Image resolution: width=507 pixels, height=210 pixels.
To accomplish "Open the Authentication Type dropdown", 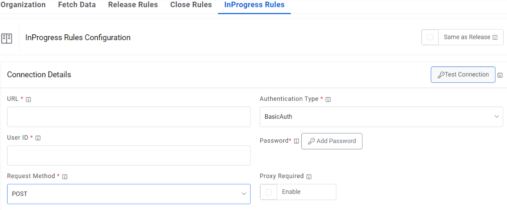I will coord(381,117).
